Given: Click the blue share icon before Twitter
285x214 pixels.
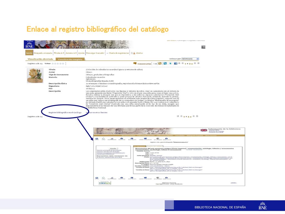Looking at the screenshot, I should pyautogui.click(x=165, y=64).
